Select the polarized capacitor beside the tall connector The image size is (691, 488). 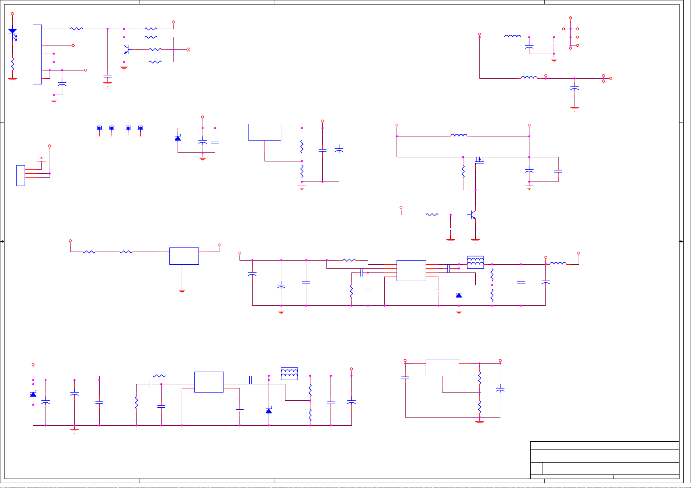tap(62, 84)
